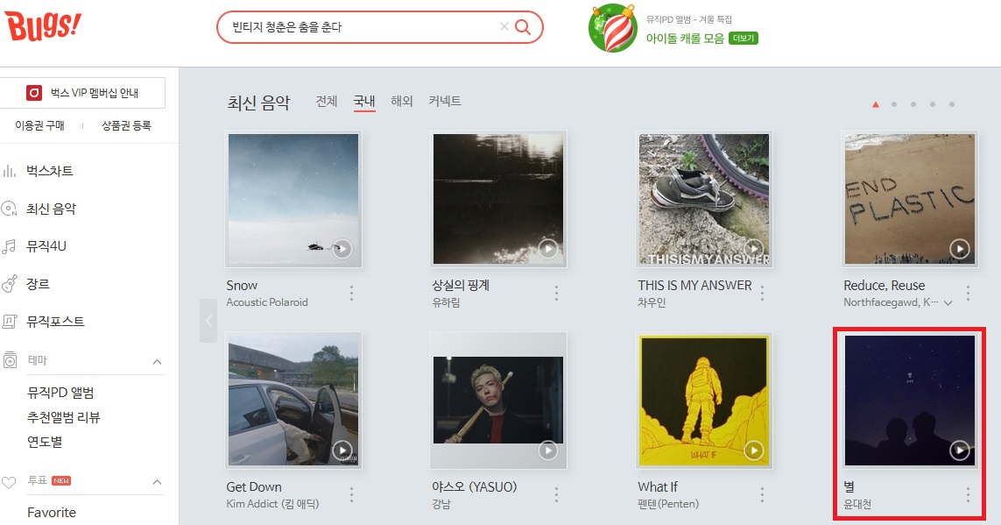The height and width of the screenshot is (525, 1001).
Task: Expand Northfacegawd artist list dropdown
Action: (948, 303)
